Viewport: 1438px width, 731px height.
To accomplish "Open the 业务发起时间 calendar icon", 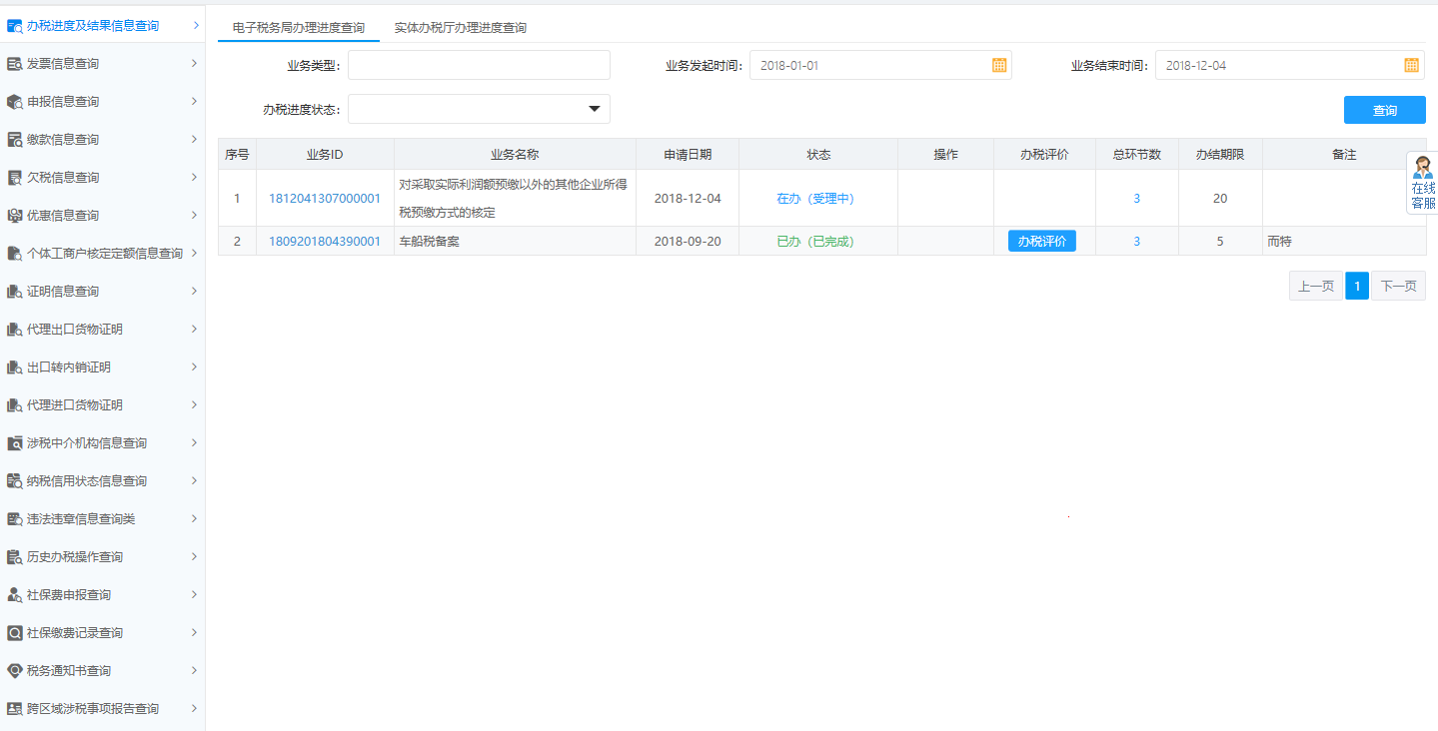I will 998,65.
